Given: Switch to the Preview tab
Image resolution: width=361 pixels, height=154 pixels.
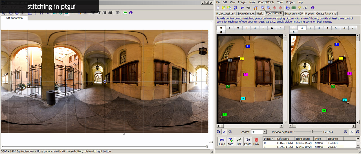Looking at the screenshot, I should [x=310, y=13].
